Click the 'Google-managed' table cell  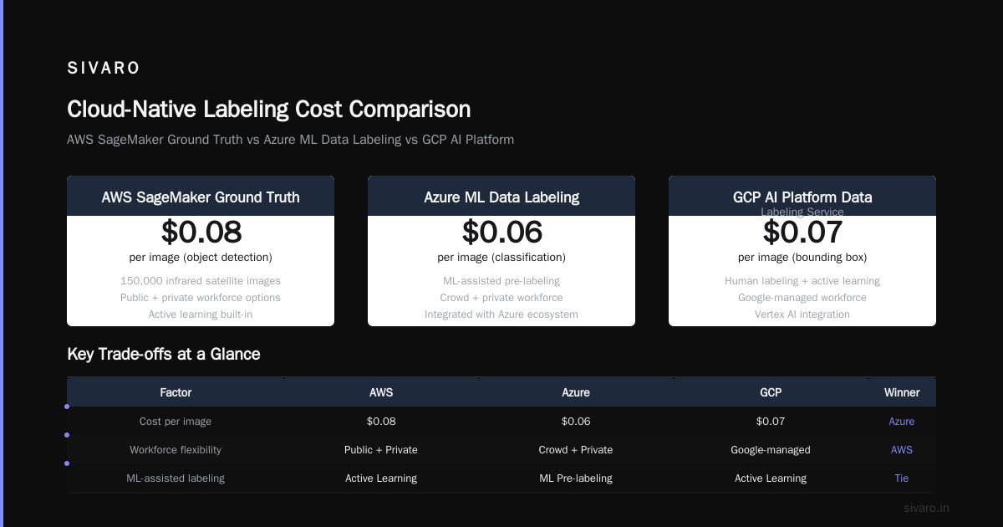[x=771, y=450]
